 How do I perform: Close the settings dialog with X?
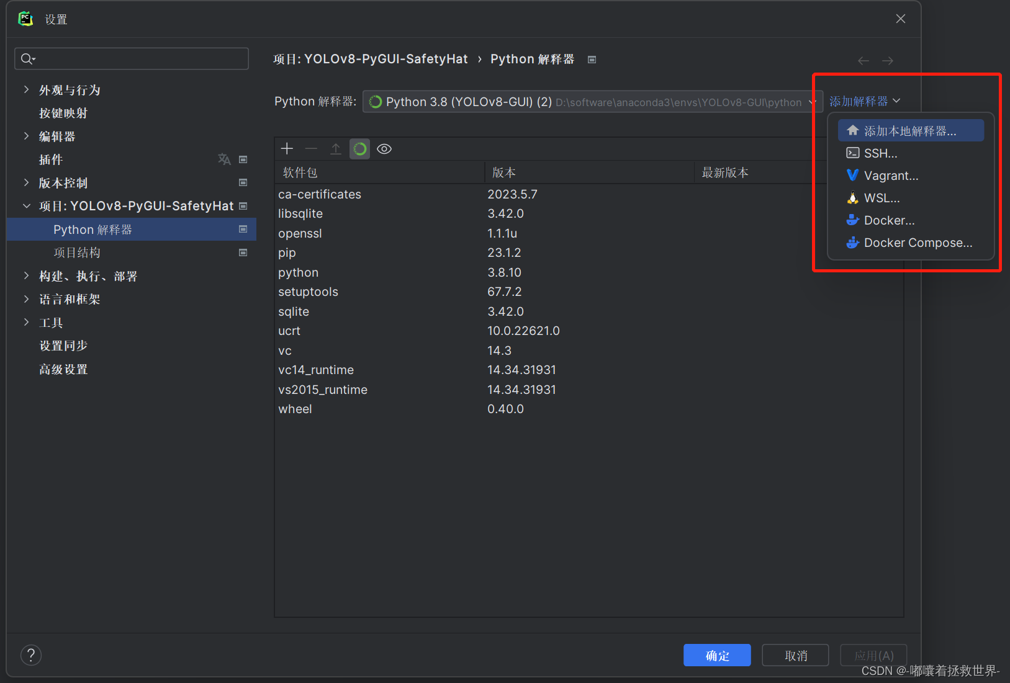(901, 19)
